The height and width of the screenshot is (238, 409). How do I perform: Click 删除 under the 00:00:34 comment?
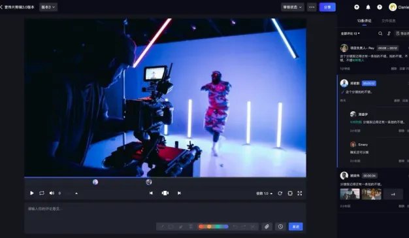[402, 206]
